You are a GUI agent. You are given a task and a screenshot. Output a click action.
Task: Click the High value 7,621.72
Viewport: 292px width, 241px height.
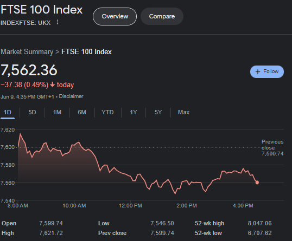coord(51,233)
